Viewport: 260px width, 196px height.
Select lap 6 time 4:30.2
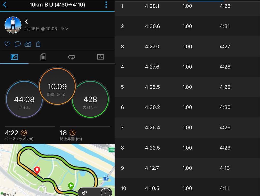tap(152, 107)
